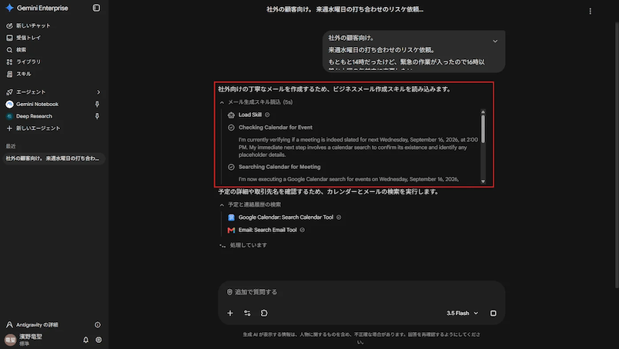Click the Google Calendar tool icon

(231, 218)
